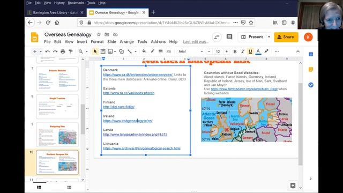Click the Google Calendar side panel icon
The image size is (343, 193).
click(311, 54)
